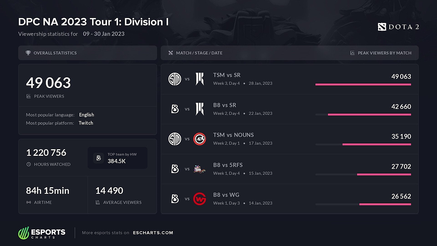Click the chart icon next to Peak Viewers by Match
The width and height of the screenshot is (437, 246).
[353, 53]
